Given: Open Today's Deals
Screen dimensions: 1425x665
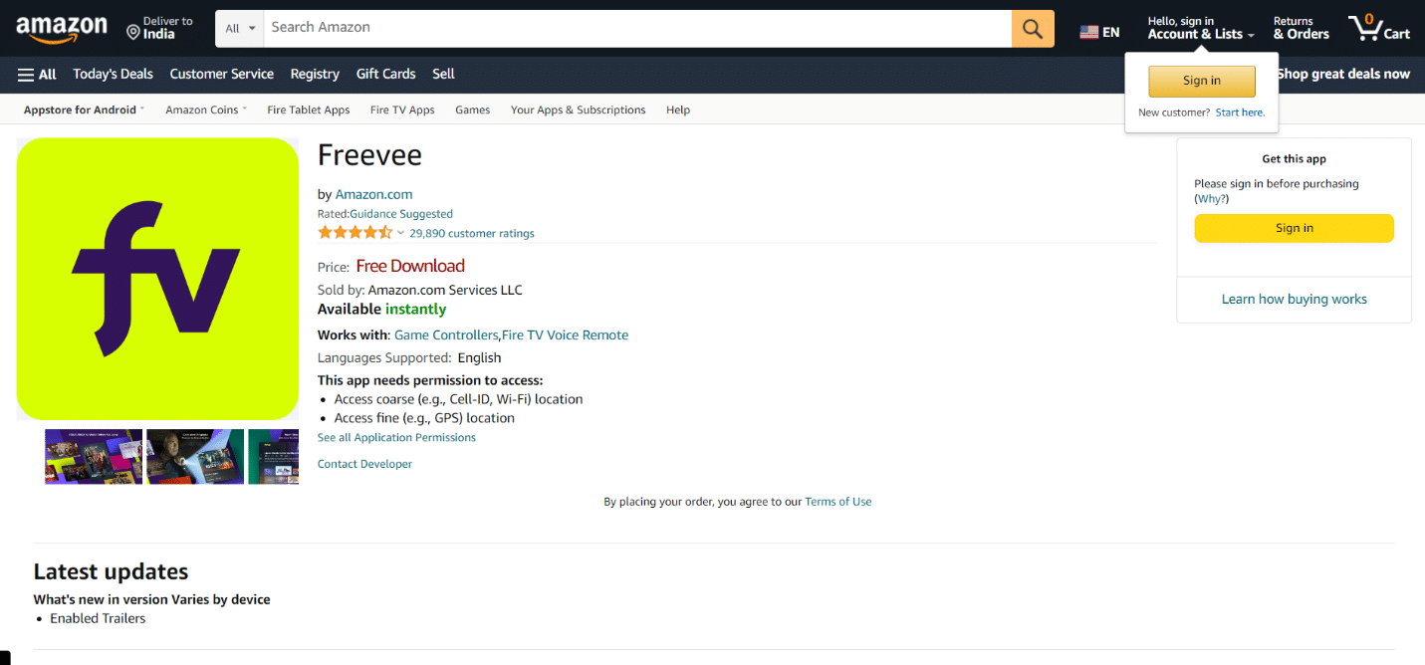Looking at the screenshot, I should 114,74.
